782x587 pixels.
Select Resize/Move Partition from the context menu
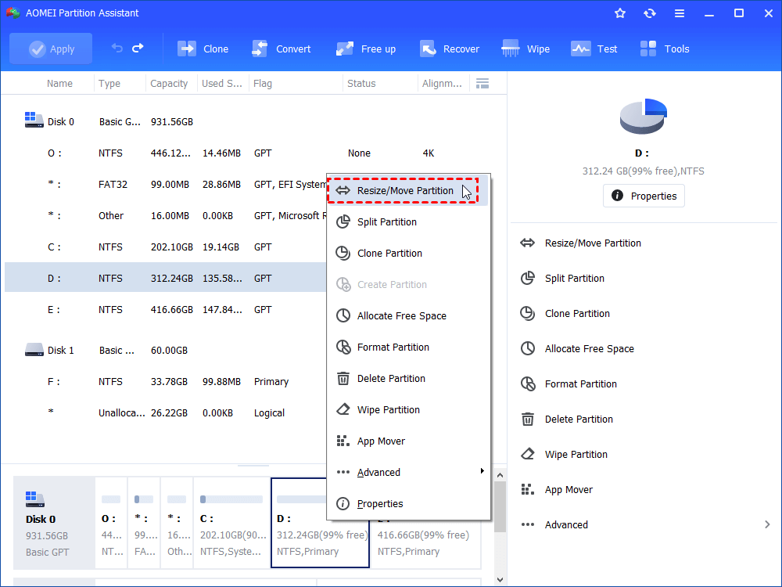tap(403, 190)
